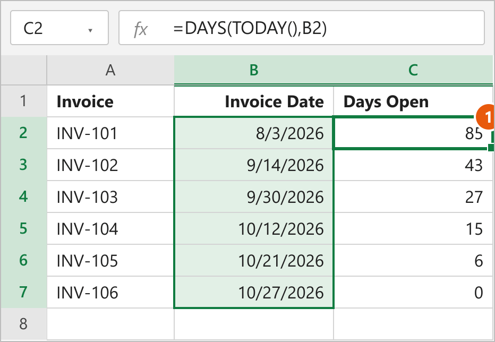Select Days Open cell showing 0
This screenshot has height=342, width=495.
click(x=413, y=293)
